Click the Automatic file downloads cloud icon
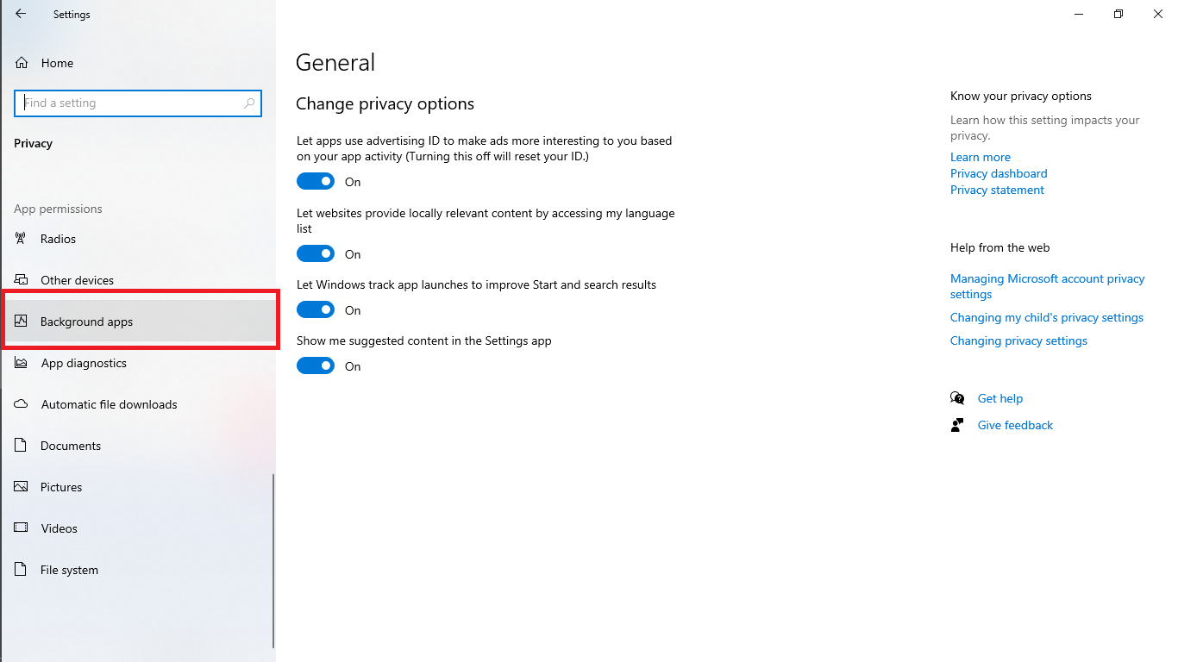The height and width of the screenshot is (662, 1178). (22, 404)
